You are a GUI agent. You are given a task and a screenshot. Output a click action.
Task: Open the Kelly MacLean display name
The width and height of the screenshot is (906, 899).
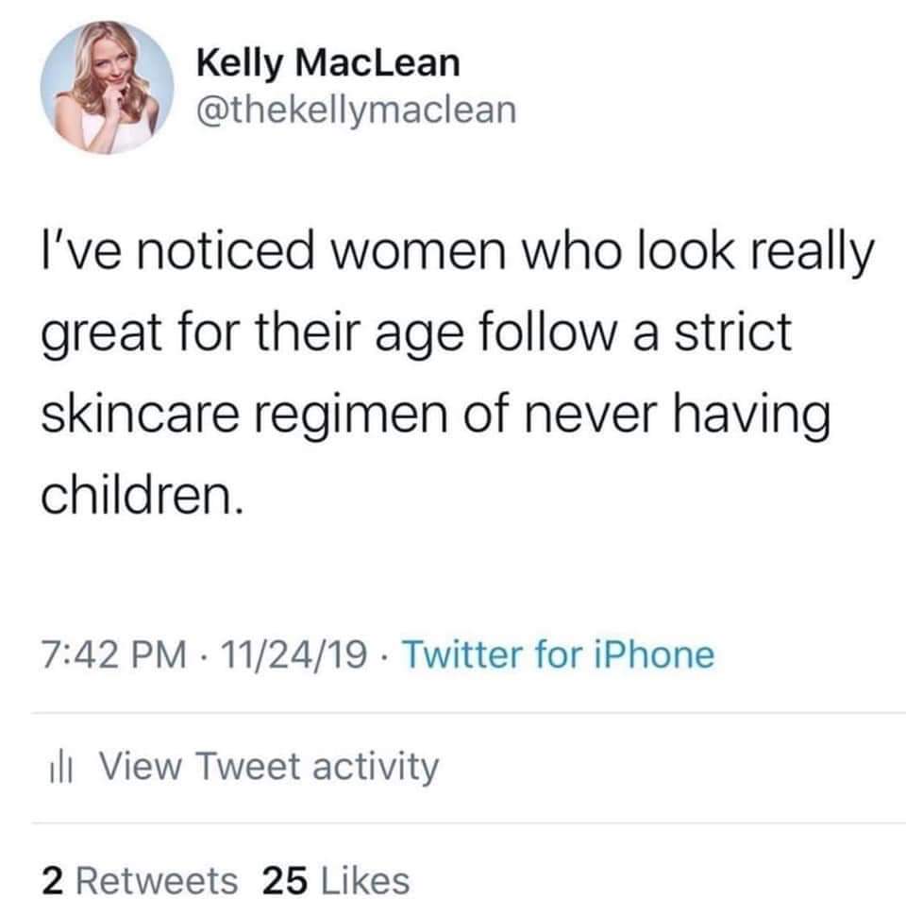[x=328, y=63]
